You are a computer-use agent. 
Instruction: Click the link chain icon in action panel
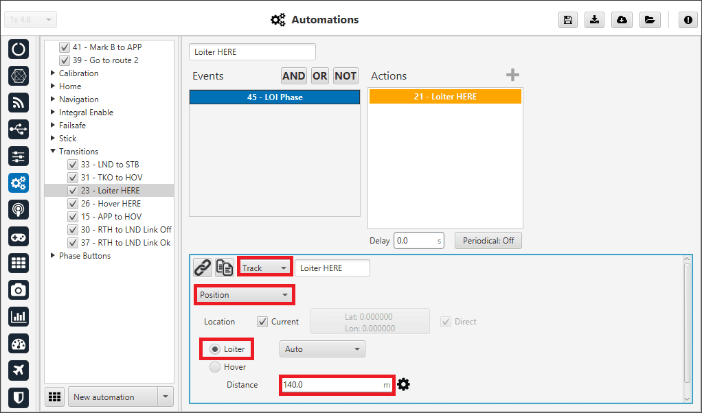pos(203,268)
